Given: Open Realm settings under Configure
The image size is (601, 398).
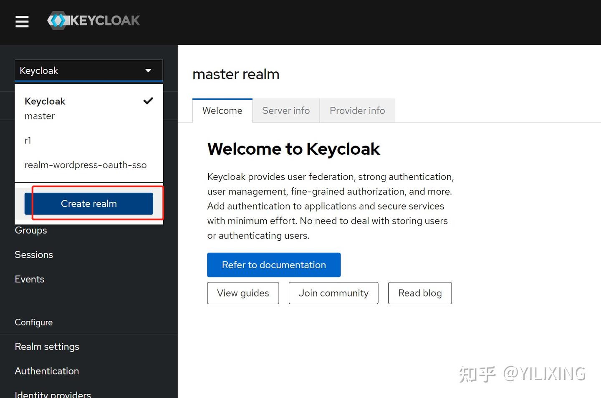Looking at the screenshot, I should click(47, 346).
